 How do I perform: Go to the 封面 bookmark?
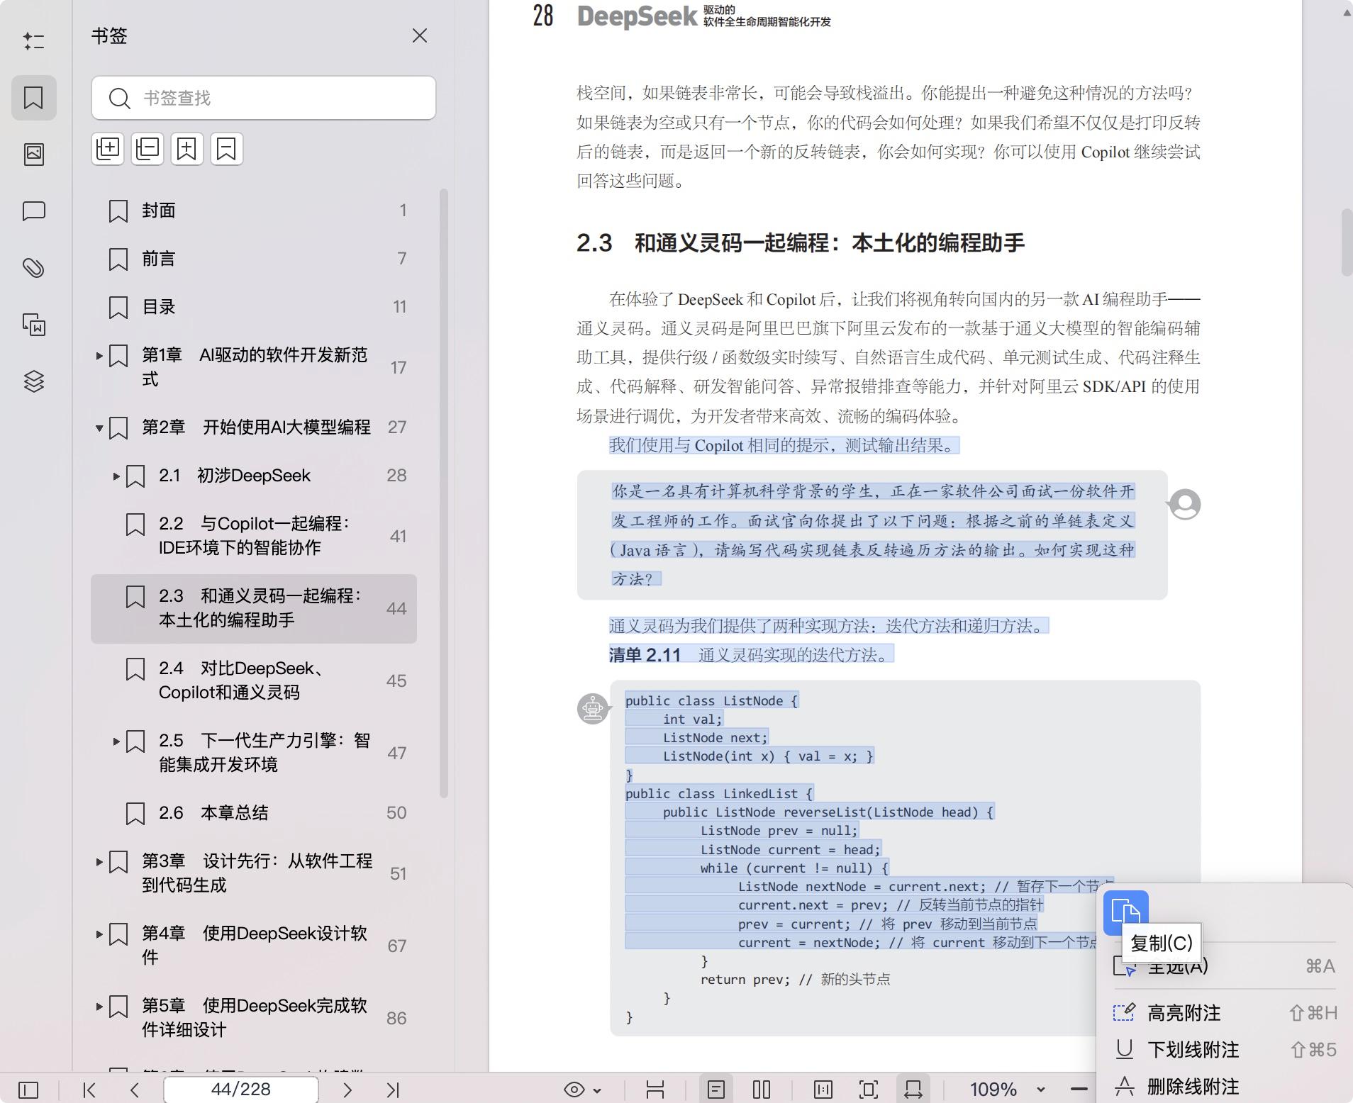254,211
